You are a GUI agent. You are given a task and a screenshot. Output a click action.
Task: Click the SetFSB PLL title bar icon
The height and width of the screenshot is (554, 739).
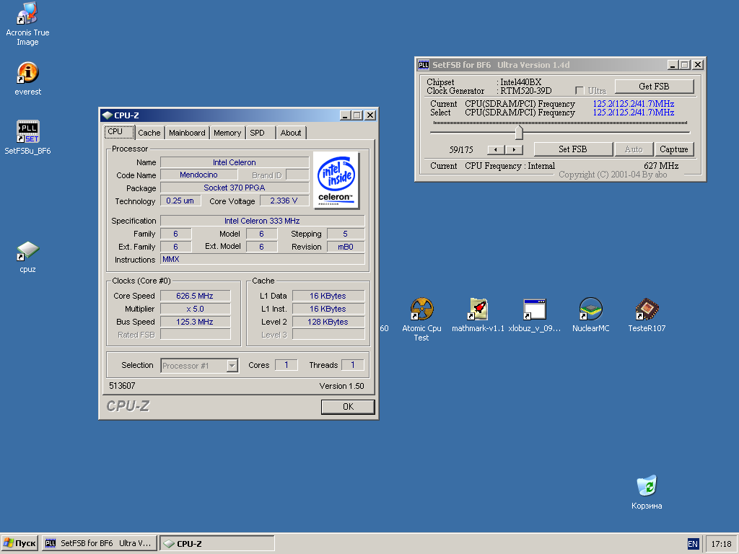pos(424,65)
